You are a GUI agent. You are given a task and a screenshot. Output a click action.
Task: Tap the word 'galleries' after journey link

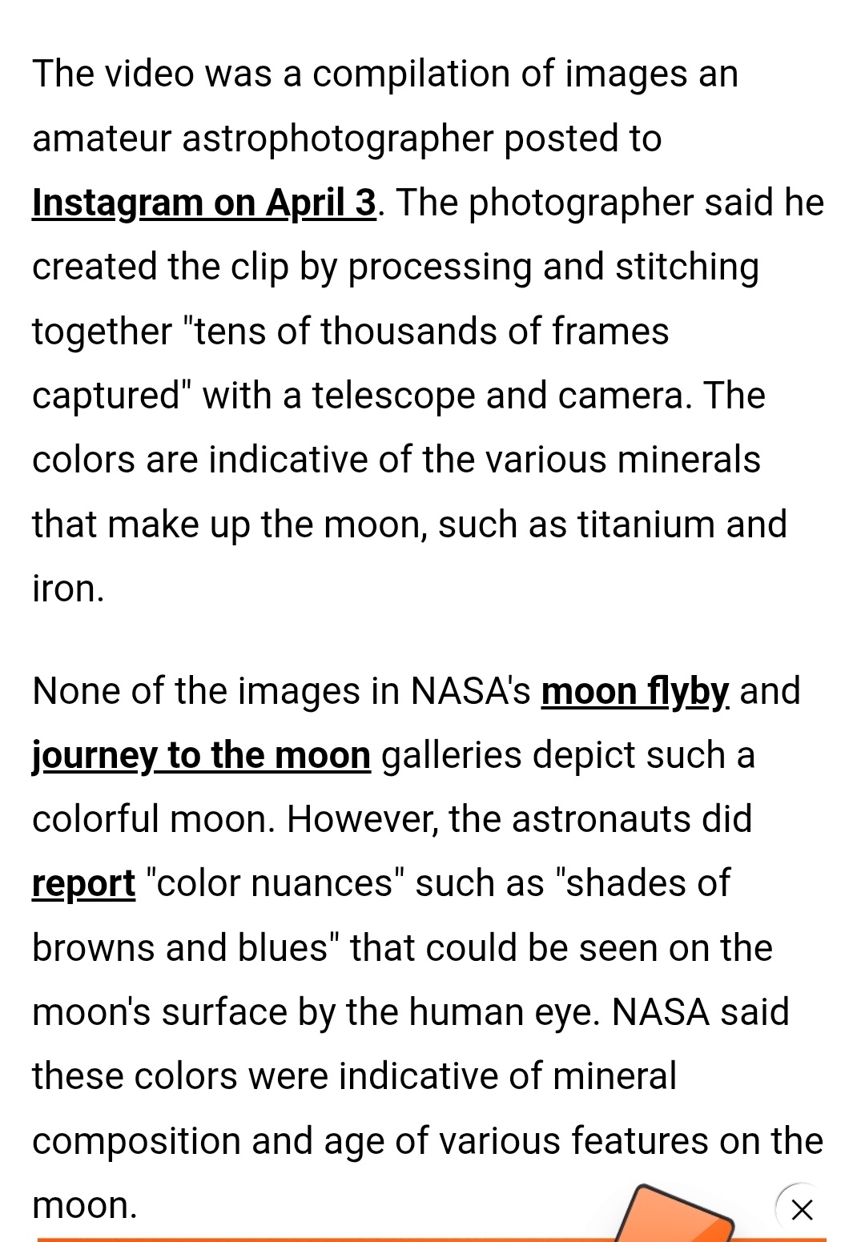452,755
